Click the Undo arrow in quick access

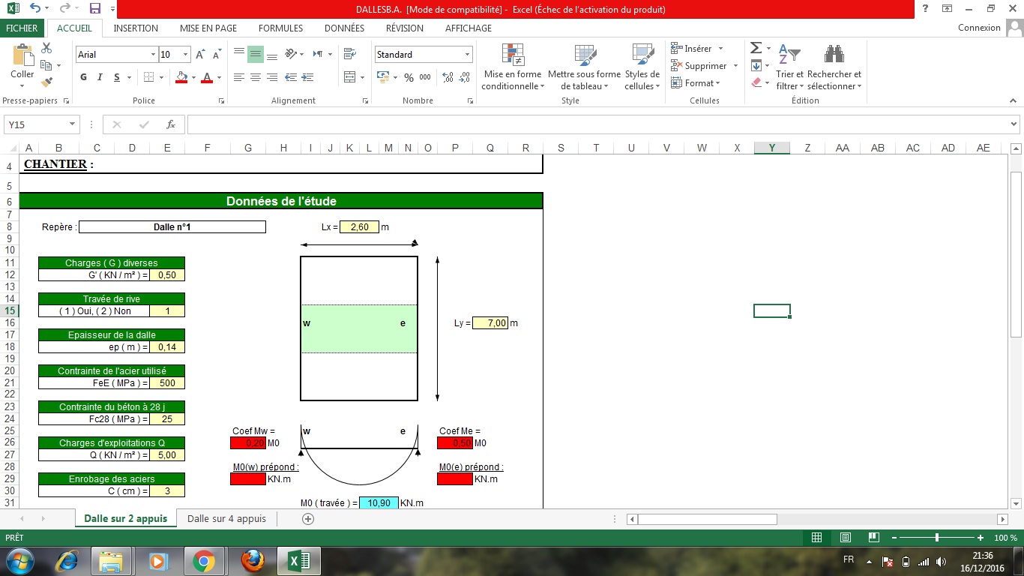tap(35, 9)
